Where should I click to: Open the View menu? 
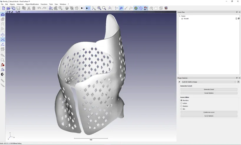point(56,4)
